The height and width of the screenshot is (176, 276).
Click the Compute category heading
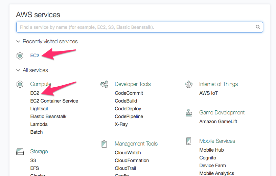click(x=41, y=84)
